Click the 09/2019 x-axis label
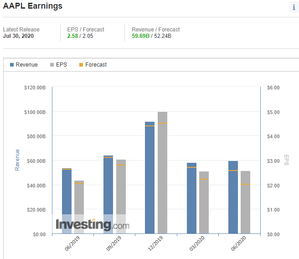 click(x=113, y=243)
